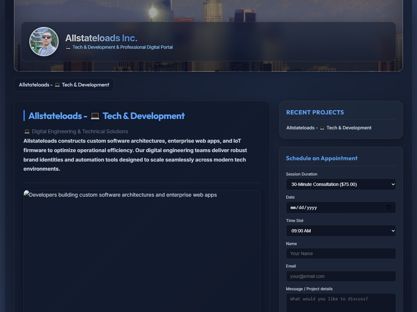
Task: Click the laptop icon beside Digital Engineering subtitle
Action: [27, 132]
